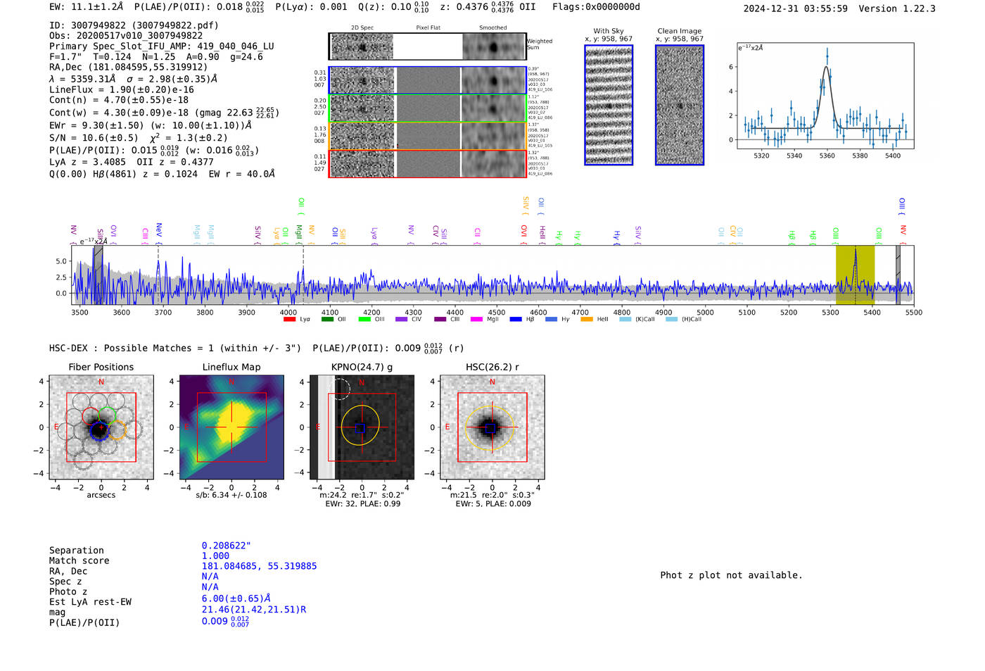The image size is (985, 671).
Task: Pick the orange HeII legend swatch
Action: 587,320
